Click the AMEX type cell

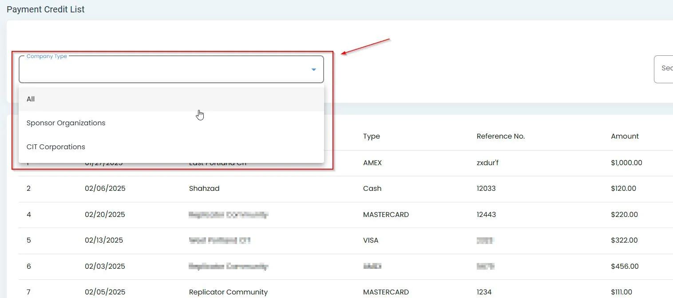(372, 163)
